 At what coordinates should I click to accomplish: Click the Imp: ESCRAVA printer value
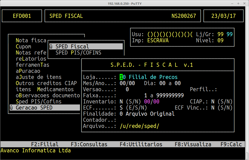coord(158,41)
